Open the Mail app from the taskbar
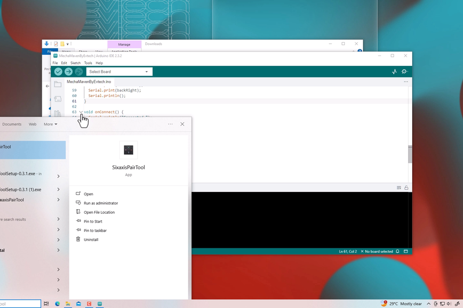The image size is (463, 308). (79, 303)
